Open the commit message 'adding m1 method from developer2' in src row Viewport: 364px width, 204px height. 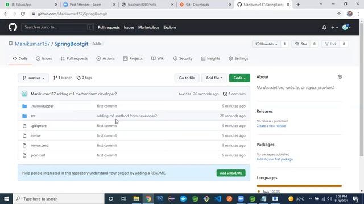pyautogui.click(x=127, y=116)
